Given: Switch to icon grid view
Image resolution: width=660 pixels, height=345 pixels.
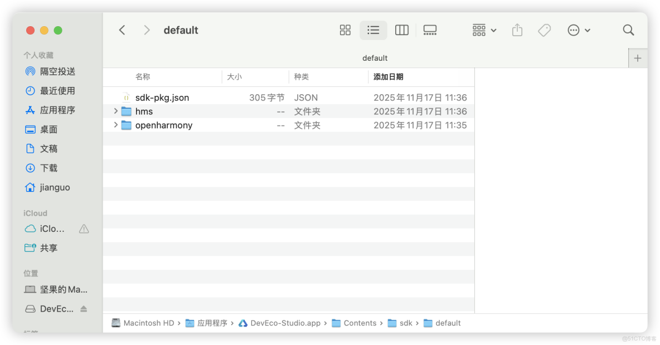Looking at the screenshot, I should click(x=345, y=30).
